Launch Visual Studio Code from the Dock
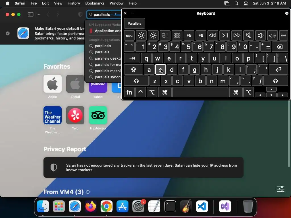 coord(202,206)
